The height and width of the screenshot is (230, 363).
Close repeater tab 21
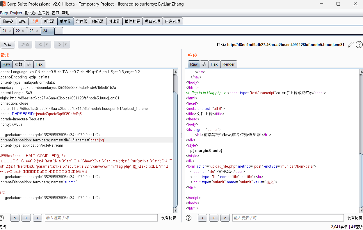(10, 31)
